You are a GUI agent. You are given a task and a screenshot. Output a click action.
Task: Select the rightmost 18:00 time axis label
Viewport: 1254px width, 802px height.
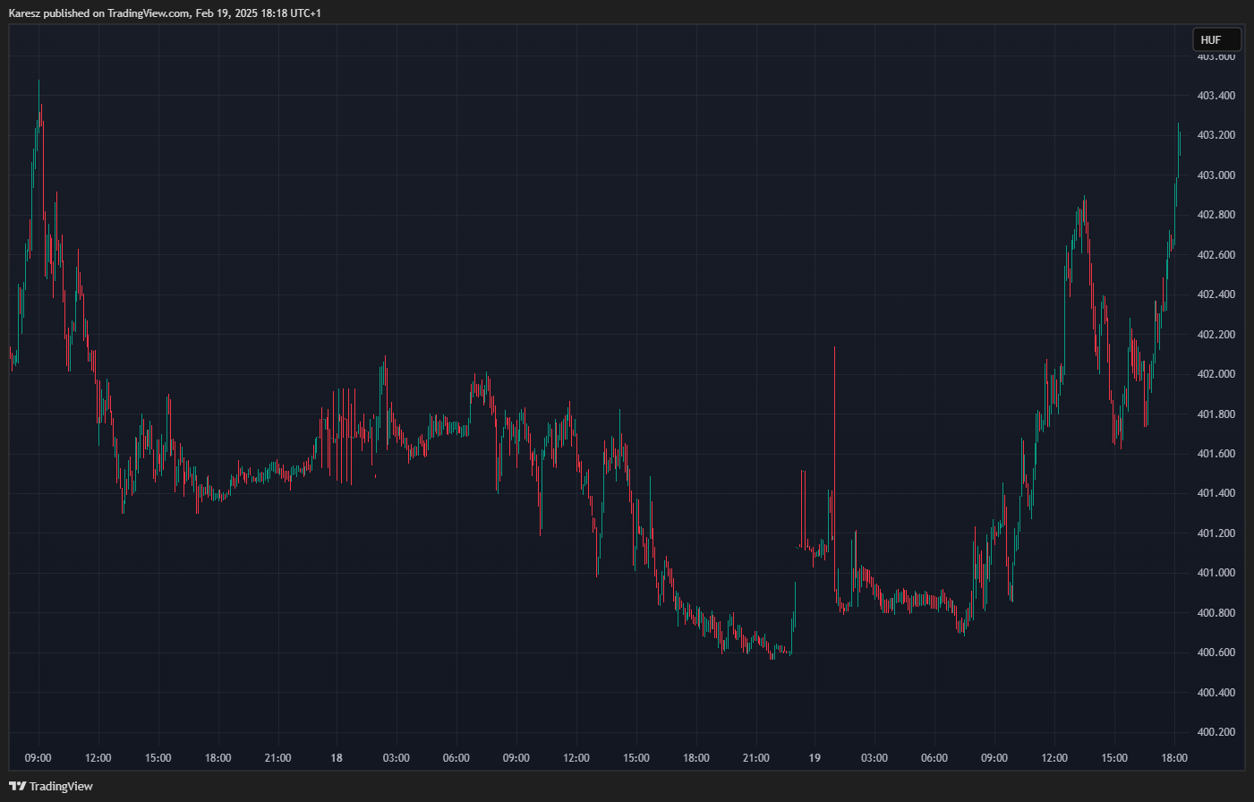coord(1174,758)
